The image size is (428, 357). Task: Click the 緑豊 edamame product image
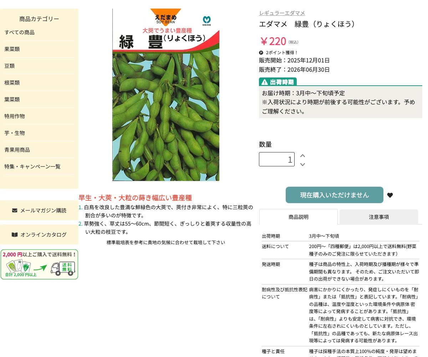click(166, 95)
